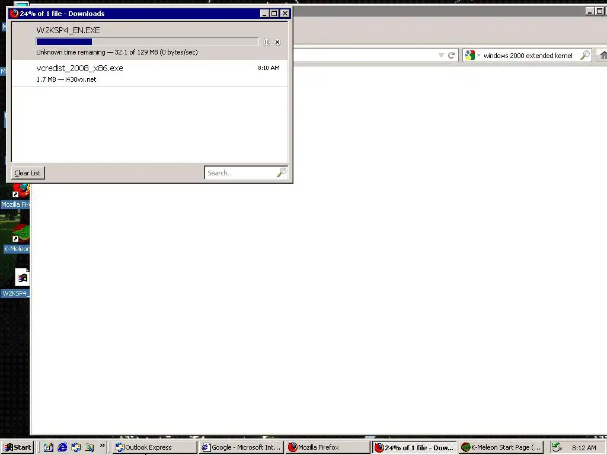Image resolution: width=607 pixels, height=455 pixels.
Task: Switch to Google - Microsoft Internet Explorer taskbar button
Action: click(242, 447)
